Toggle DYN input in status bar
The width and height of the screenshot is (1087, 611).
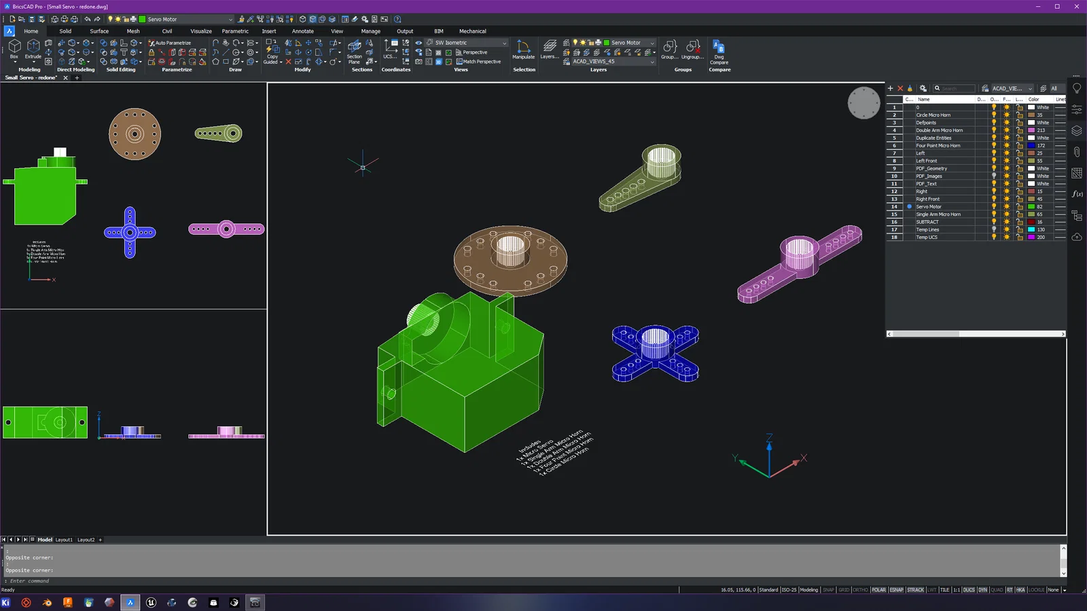982,590
